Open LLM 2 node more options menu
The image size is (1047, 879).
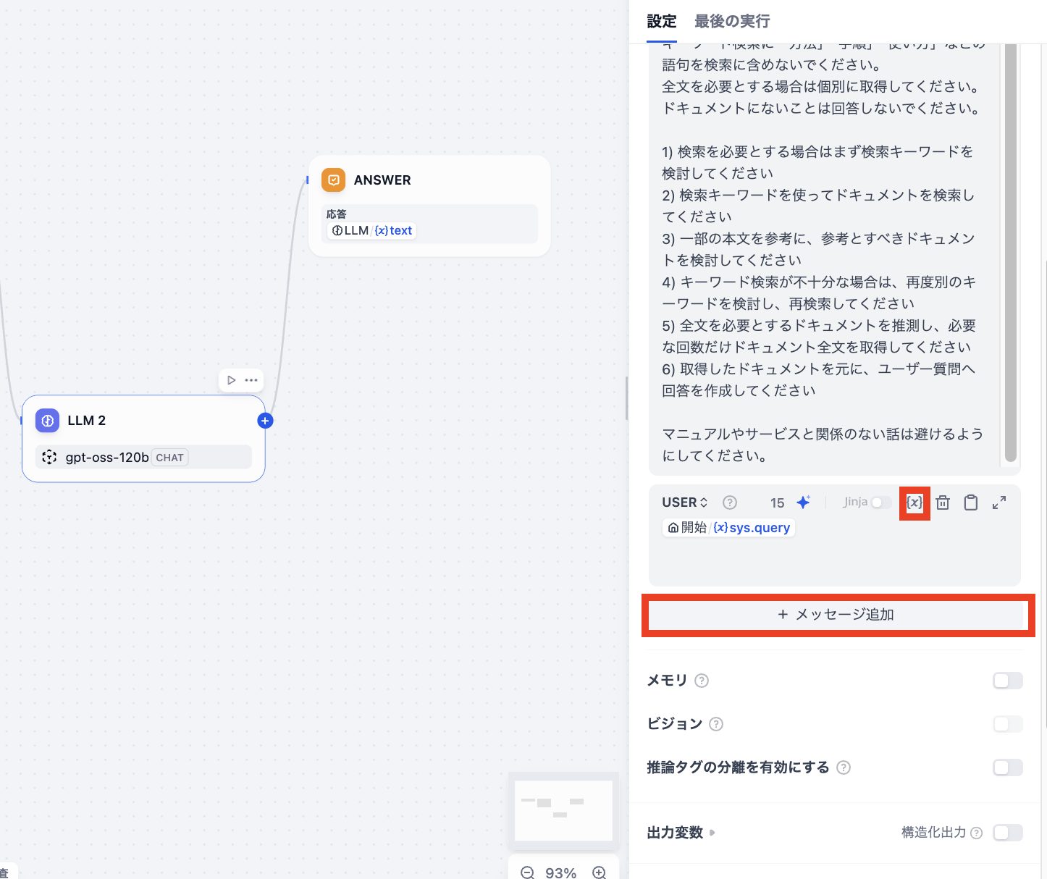coord(251,380)
